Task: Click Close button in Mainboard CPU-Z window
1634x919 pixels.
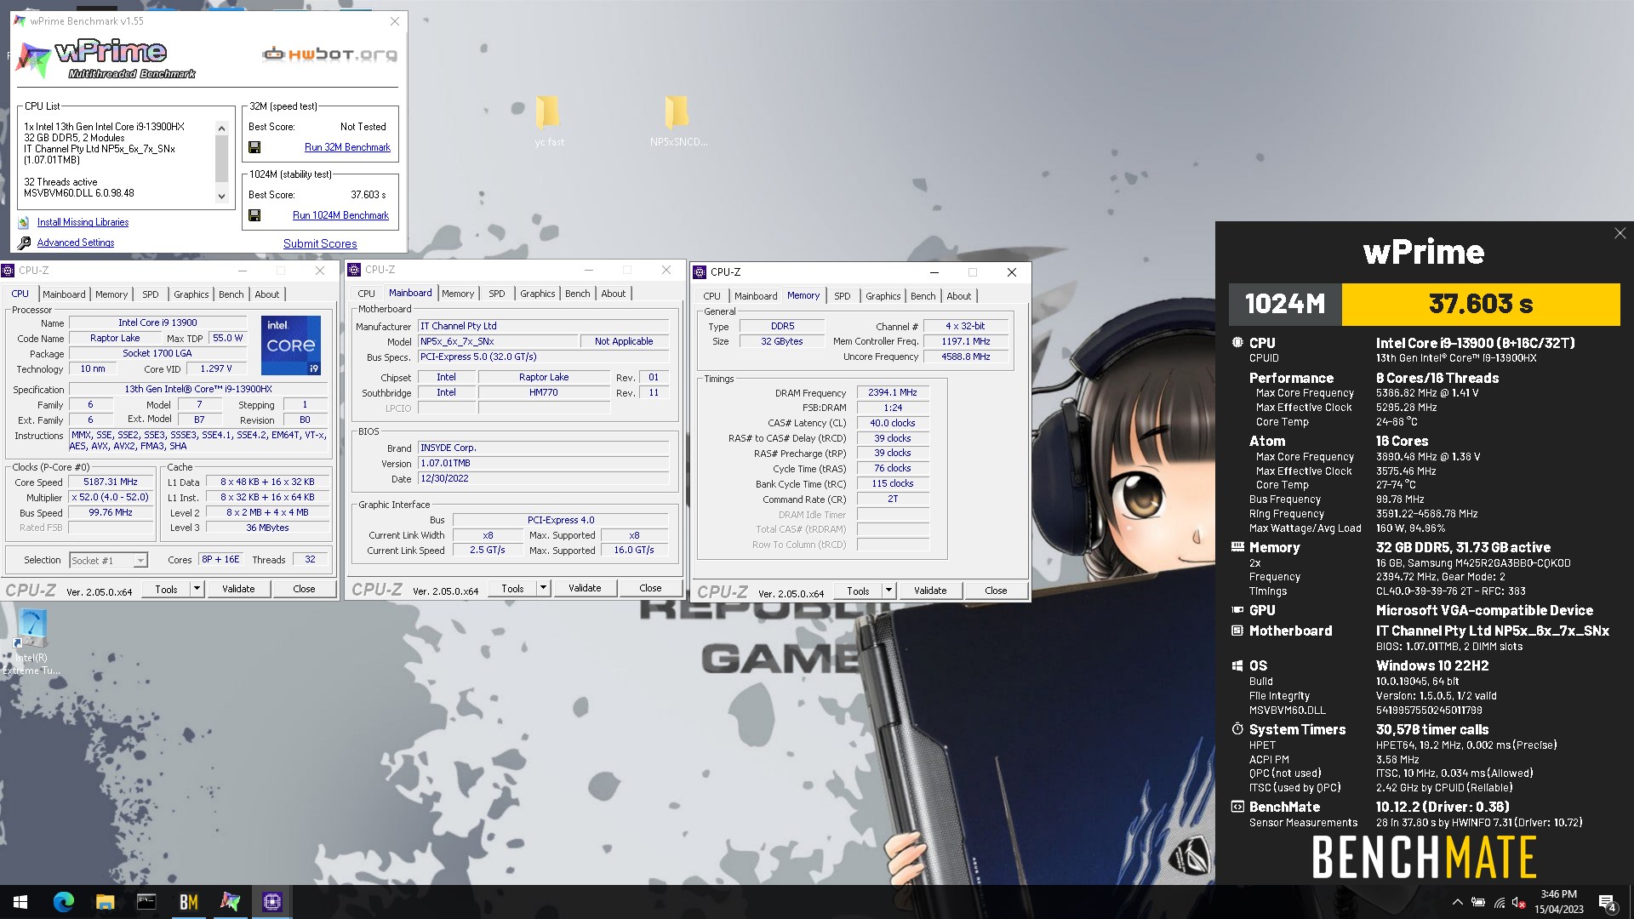Action: [650, 588]
